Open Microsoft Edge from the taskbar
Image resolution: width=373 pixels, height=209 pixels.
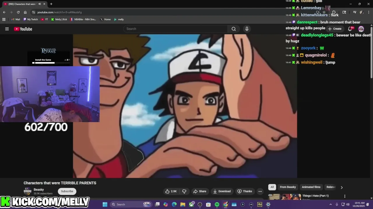pos(174,205)
